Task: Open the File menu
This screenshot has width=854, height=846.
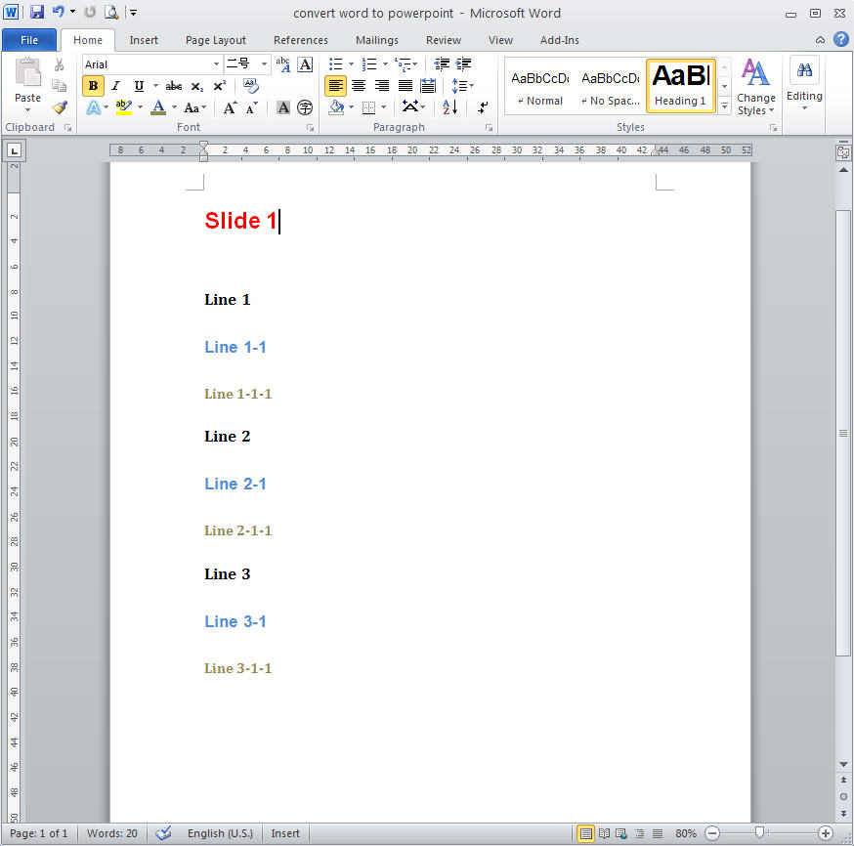Action: (x=29, y=39)
